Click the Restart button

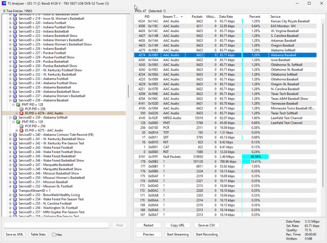pyautogui.click(x=149, y=225)
